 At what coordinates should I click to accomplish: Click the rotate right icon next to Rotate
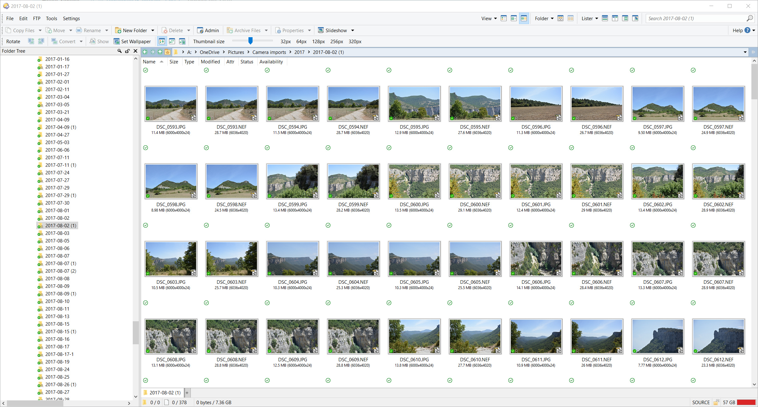(41, 41)
